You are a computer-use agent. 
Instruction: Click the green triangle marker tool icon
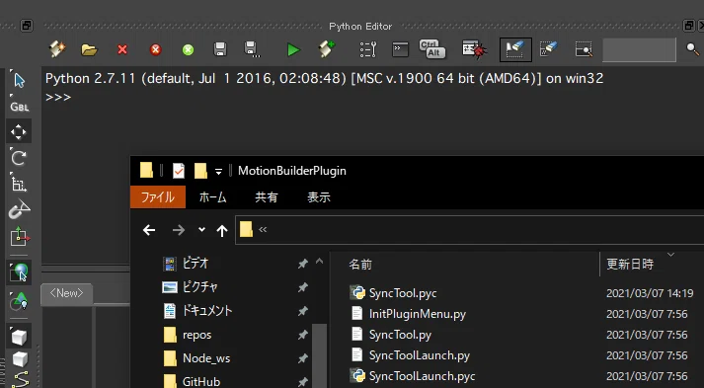pos(19,301)
